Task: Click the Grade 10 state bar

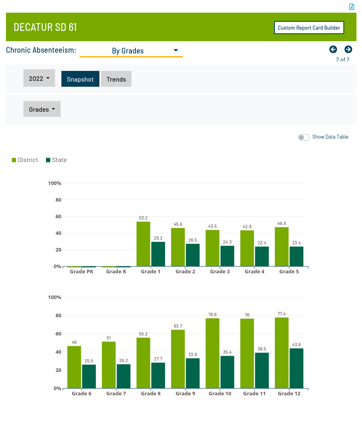Action: point(227,372)
